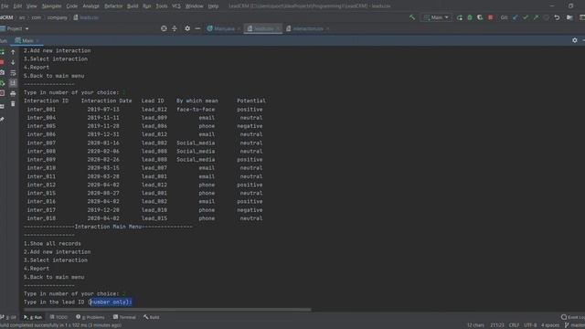Open the Run tool window settings gear
This screenshot has width=585, height=329.
pos(575,40)
